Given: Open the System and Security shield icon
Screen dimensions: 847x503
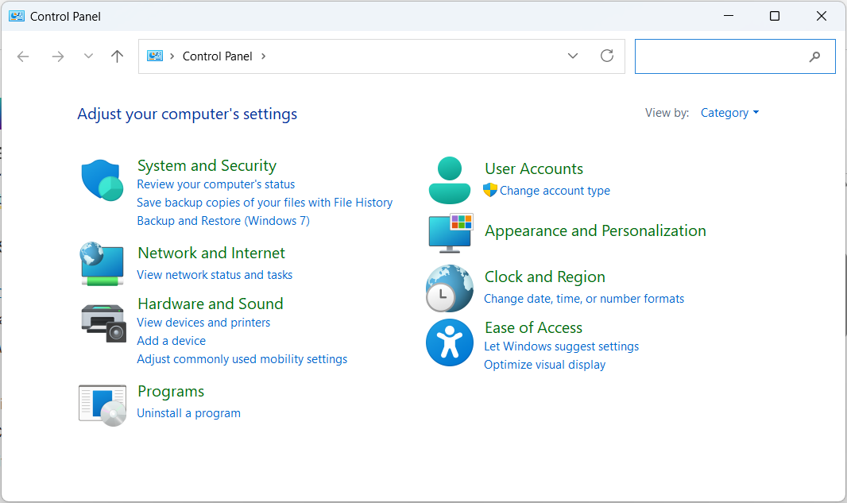Looking at the screenshot, I should point(102,180).
